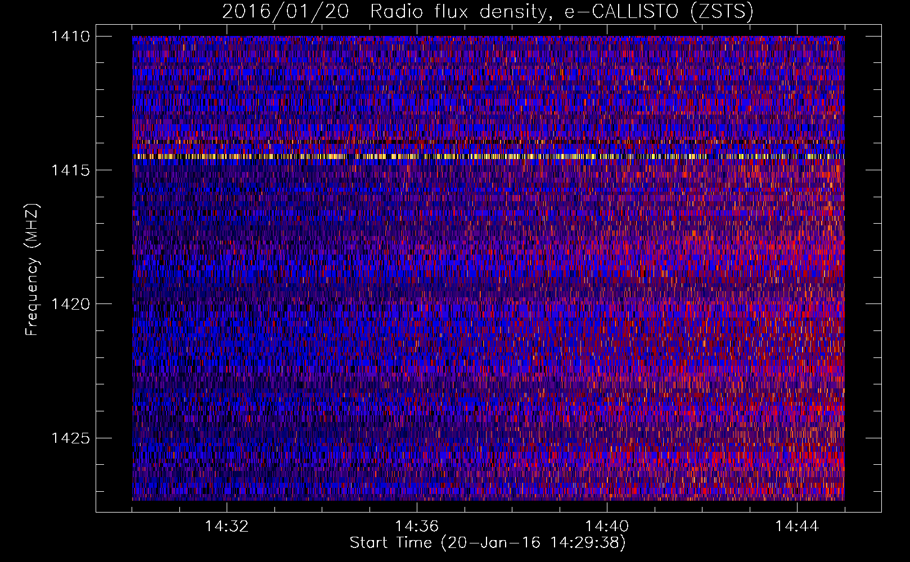Select the 1415 frequency tick label
The height and width of the screenshot is (562, 910).
[x=70, y=170]
